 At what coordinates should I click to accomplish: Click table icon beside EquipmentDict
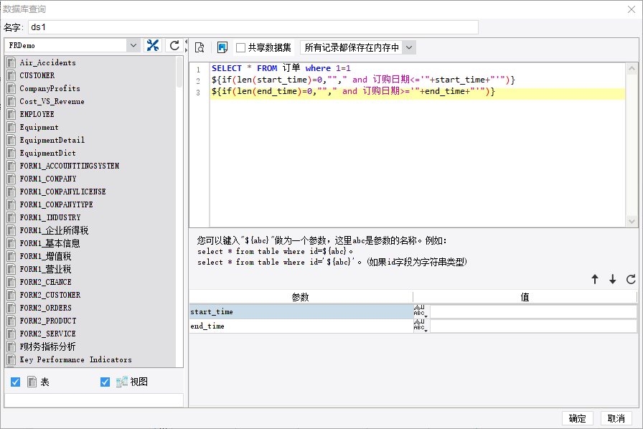point(11,153)
